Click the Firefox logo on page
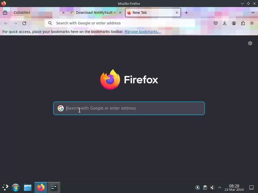This screenshot has height=193, width=258. click(129, 79)
